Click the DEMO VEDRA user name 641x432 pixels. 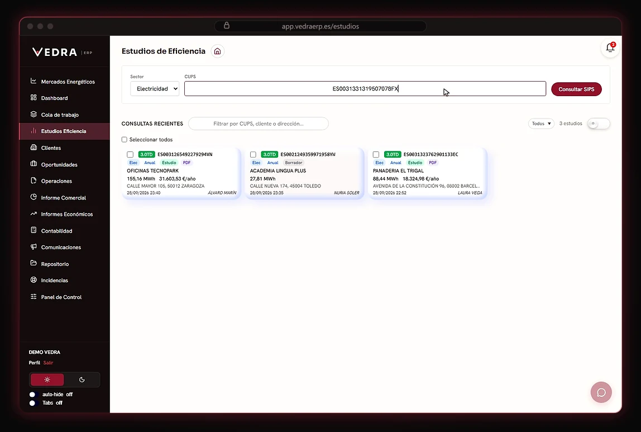(x=45, y=352)
